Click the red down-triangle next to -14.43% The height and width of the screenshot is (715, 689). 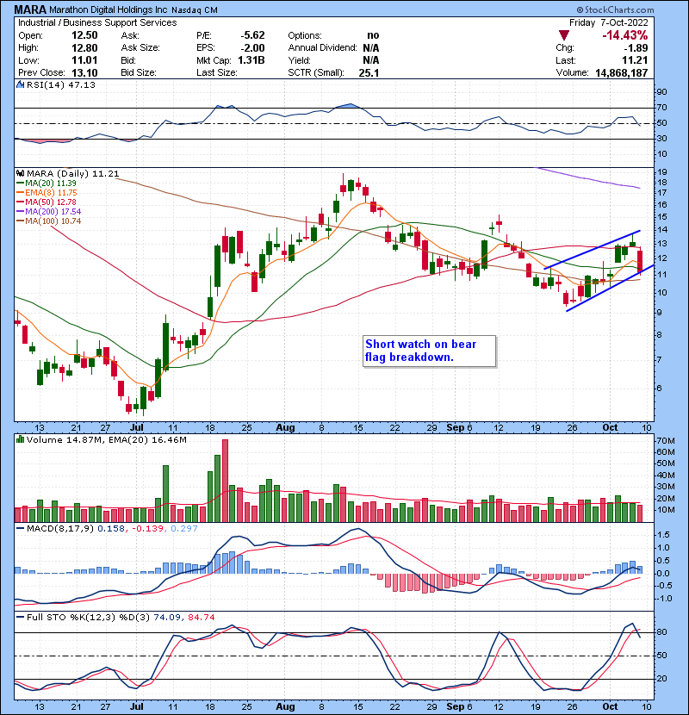[x=564, y=35]
